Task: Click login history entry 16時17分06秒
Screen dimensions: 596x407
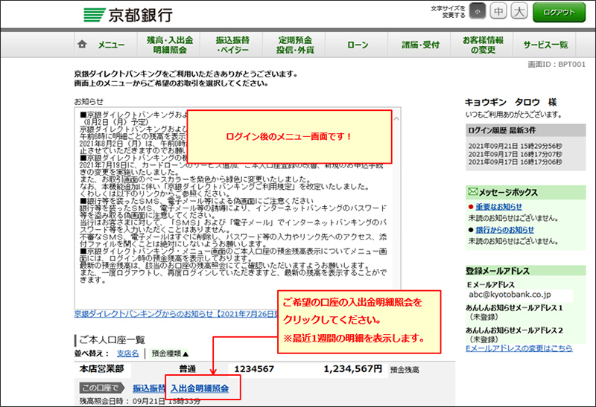Action: pyautogui.click(x=515, y=162)
